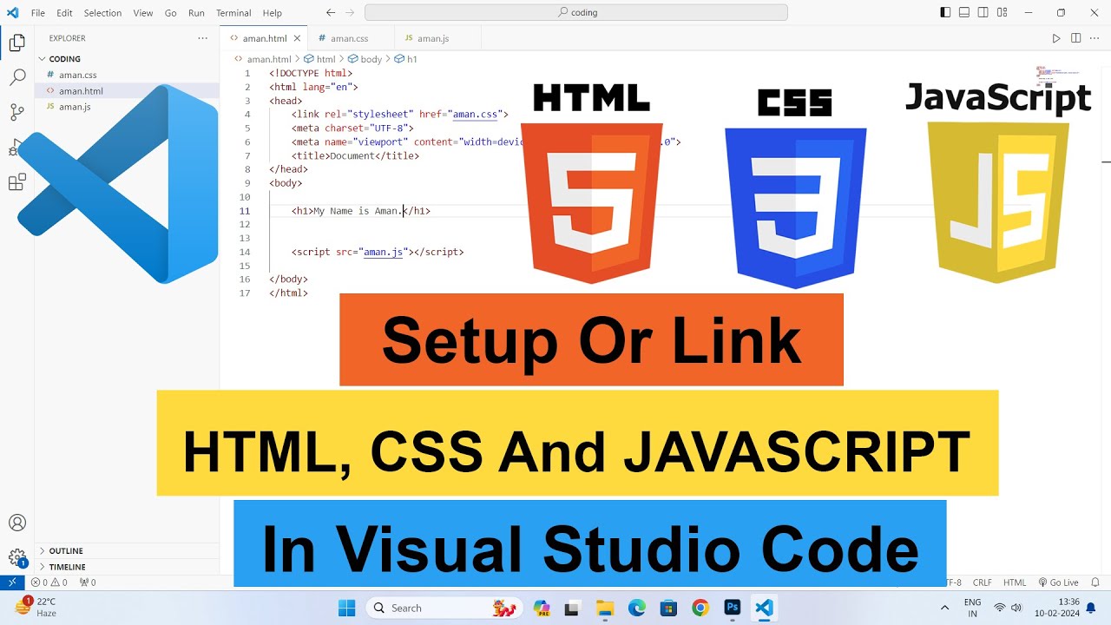This screenshot has height=625, width=1111.
Task: Go forward with the navigation arrow
Action: 350,13
